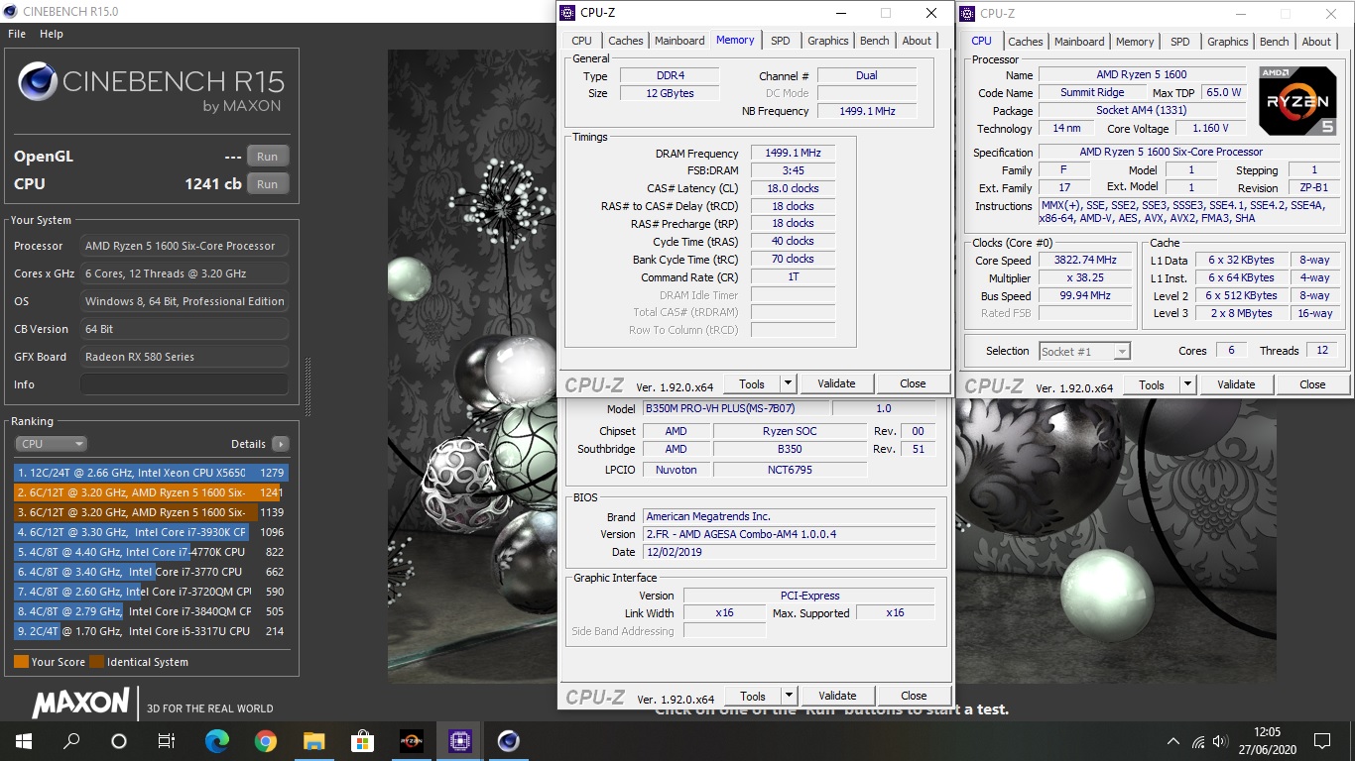Click the empty Info field in Cinebench
Viewport: 1355px width, 761px height.
point(185,384)
